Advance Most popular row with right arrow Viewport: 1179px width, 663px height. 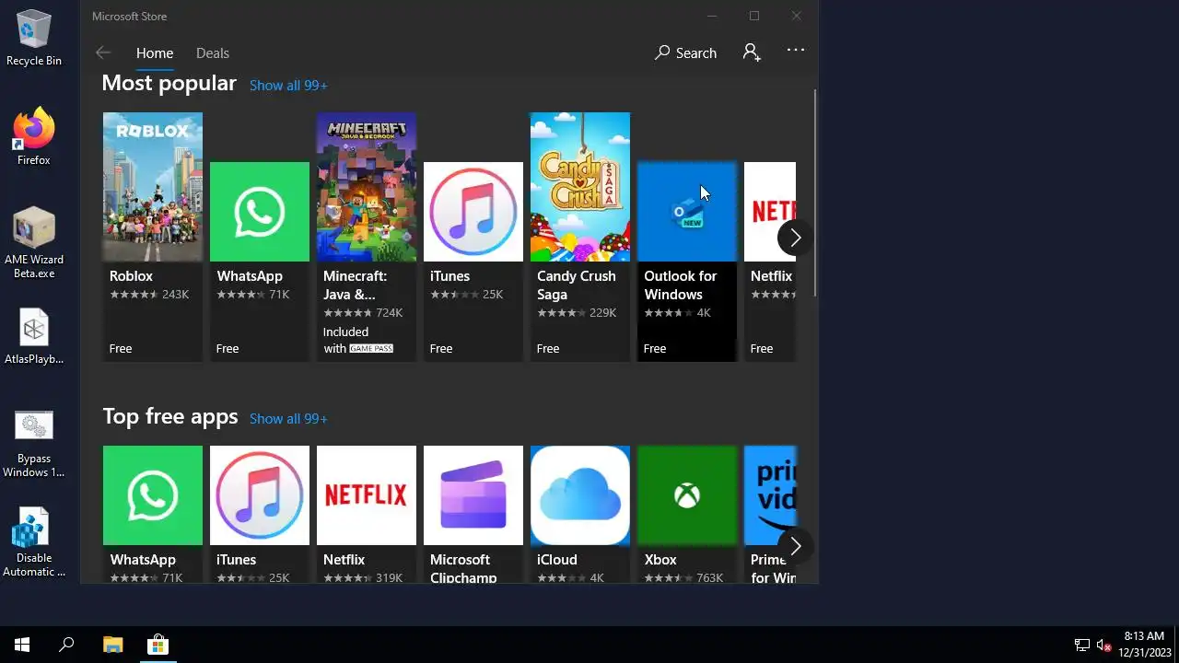coord(795,238)
